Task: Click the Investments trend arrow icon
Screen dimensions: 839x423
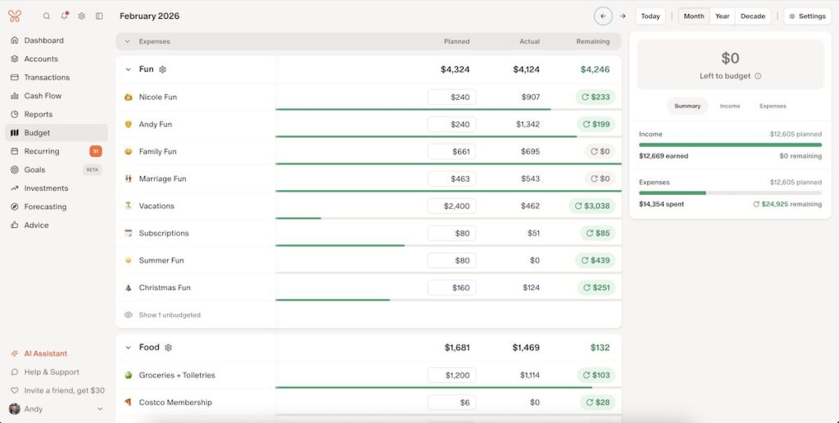Action: pos(15,188)
